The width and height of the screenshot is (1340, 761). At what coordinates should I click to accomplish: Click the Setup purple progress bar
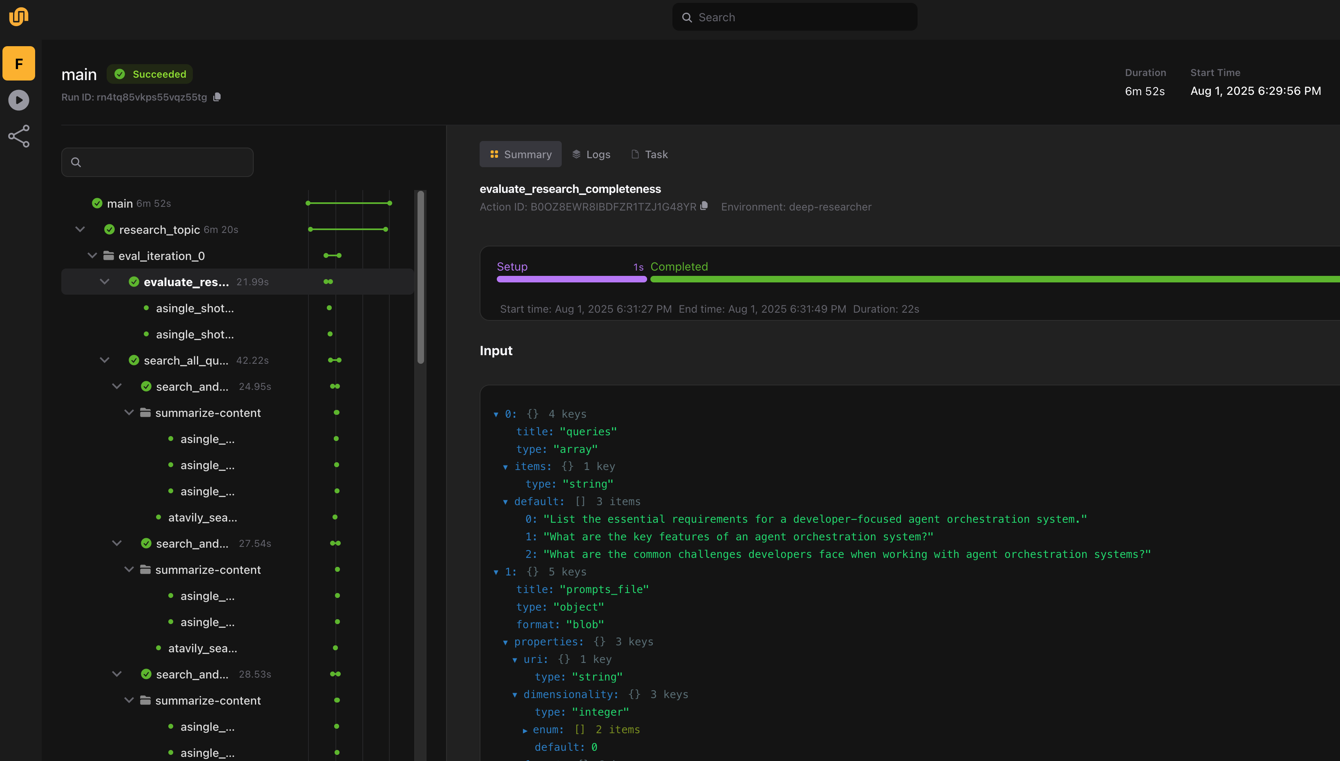coord(572,279)
